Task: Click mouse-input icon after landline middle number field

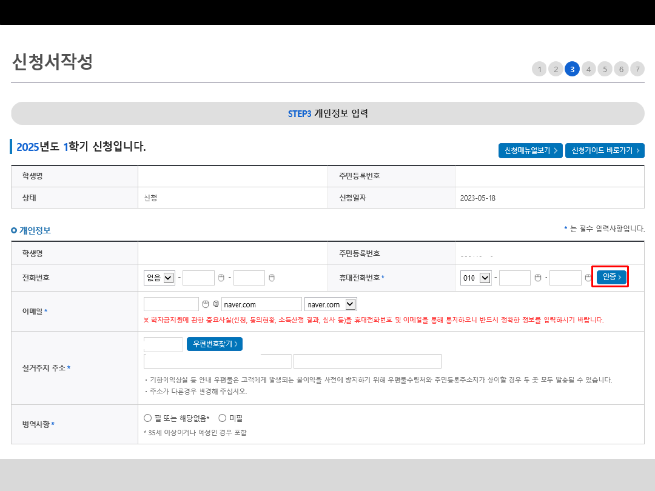Action: click(221, 278)
